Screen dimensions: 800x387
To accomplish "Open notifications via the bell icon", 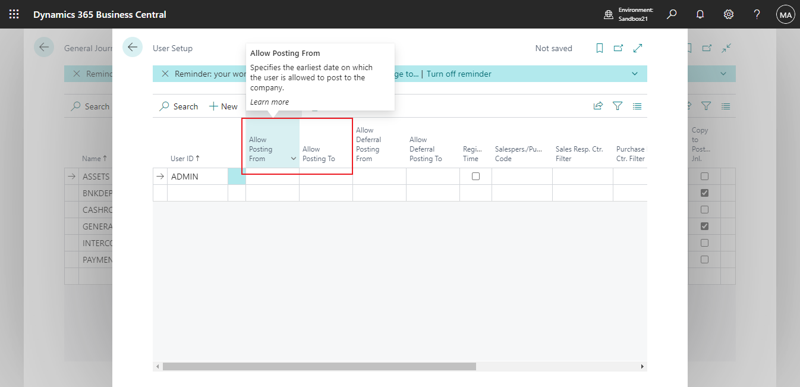I will [x=700, y=14].
